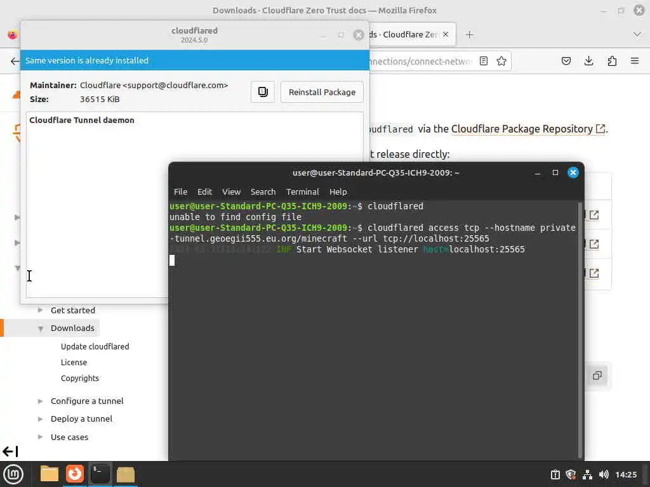Open the file manager from taskbar

[50, 474]
